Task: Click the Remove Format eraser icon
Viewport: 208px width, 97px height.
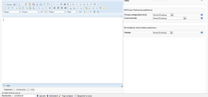Action: click(61, 4)
